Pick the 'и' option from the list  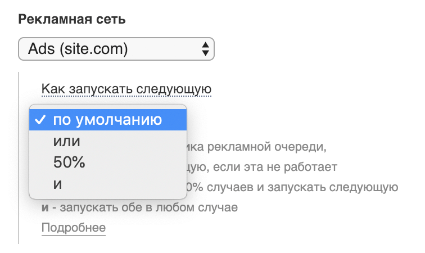coord(57,184)
